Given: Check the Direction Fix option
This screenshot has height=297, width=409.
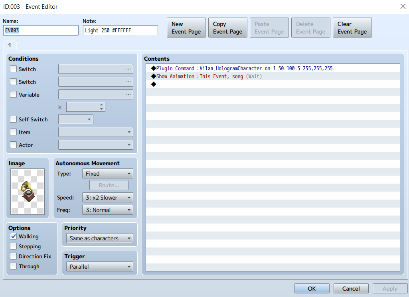Looking at the screenshot, I should (13, 256).
